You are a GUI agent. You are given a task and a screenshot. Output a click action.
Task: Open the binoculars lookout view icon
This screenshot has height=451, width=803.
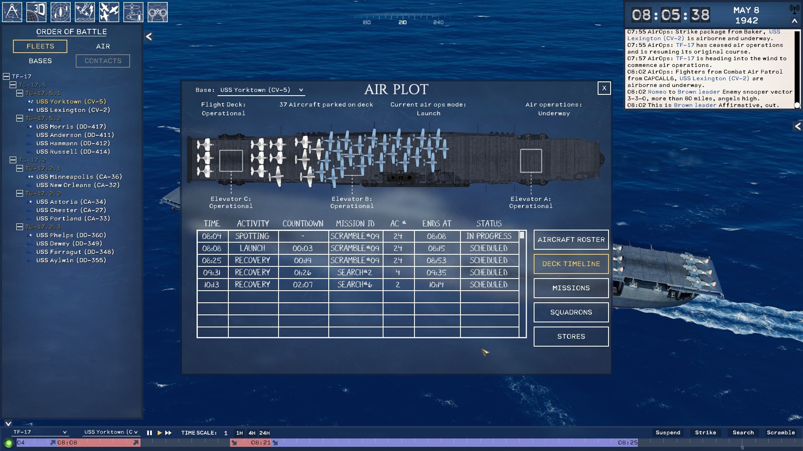click(x=158, y=12)
